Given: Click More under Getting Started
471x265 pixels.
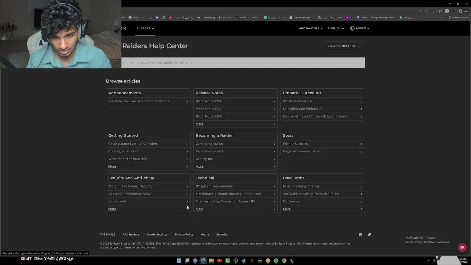Looking at the screenshot, I should 148,166.
